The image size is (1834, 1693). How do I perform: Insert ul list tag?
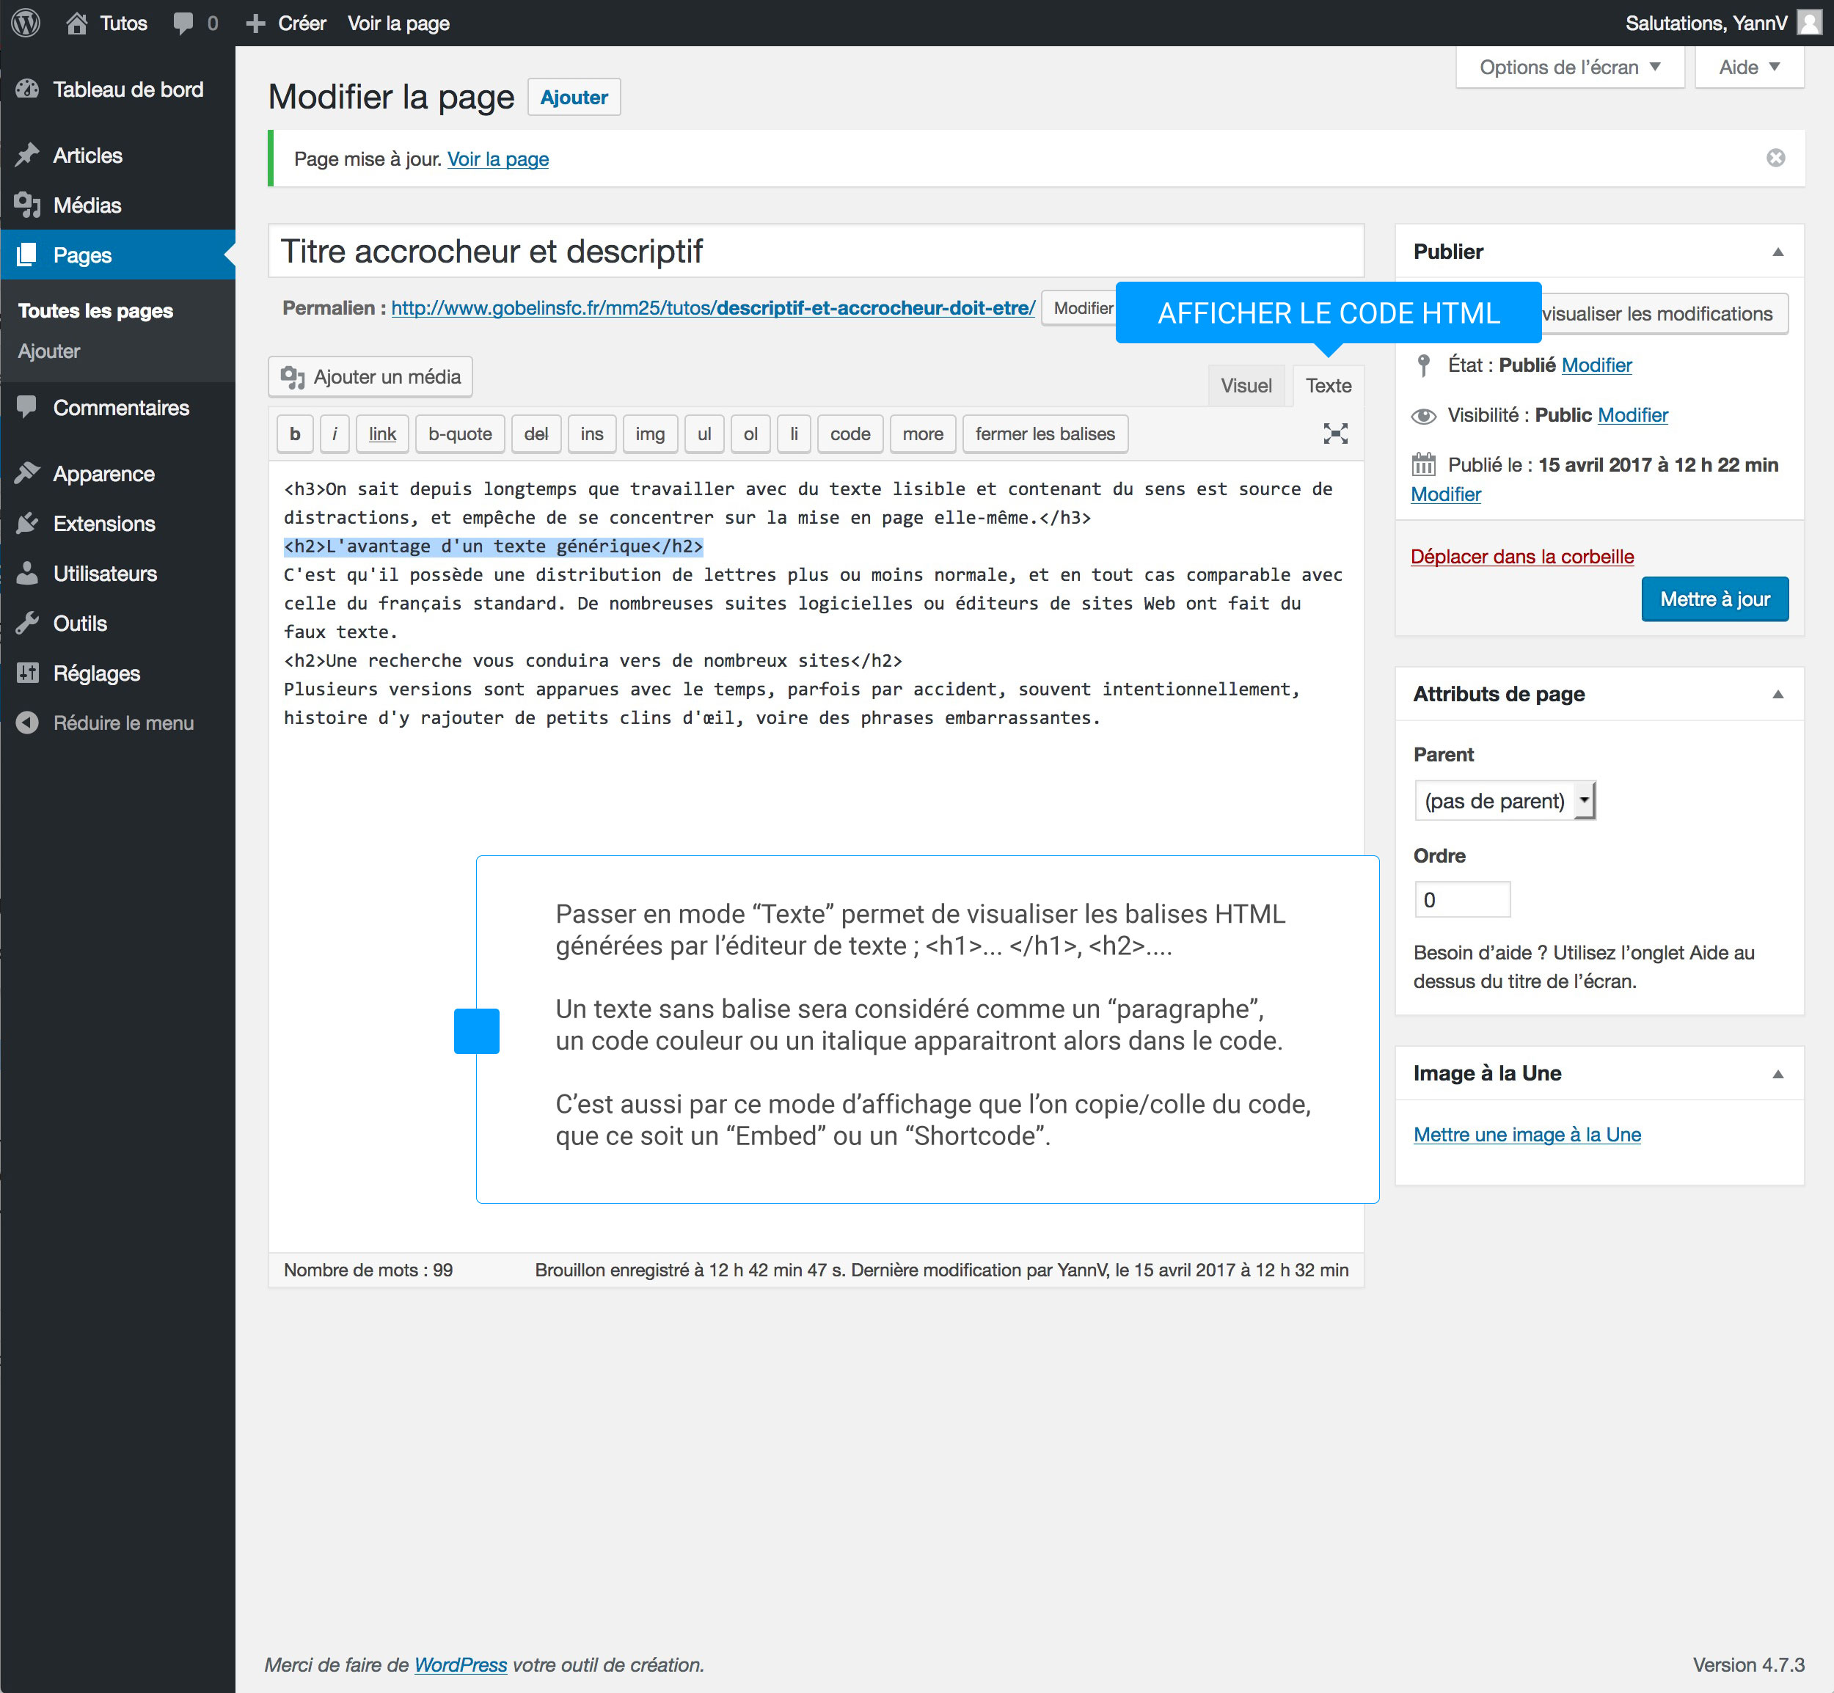click(704, 434)
